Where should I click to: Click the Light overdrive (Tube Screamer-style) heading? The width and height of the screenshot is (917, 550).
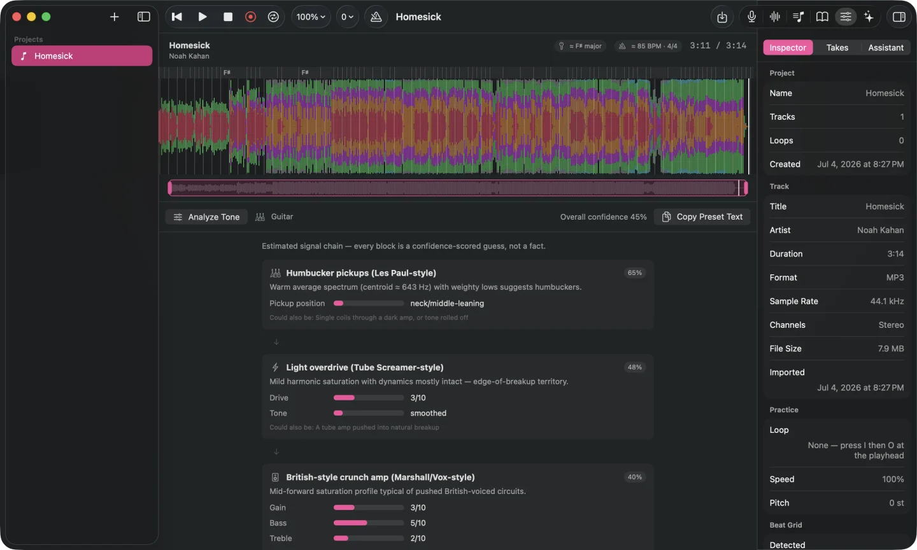(x=365, y=367)
